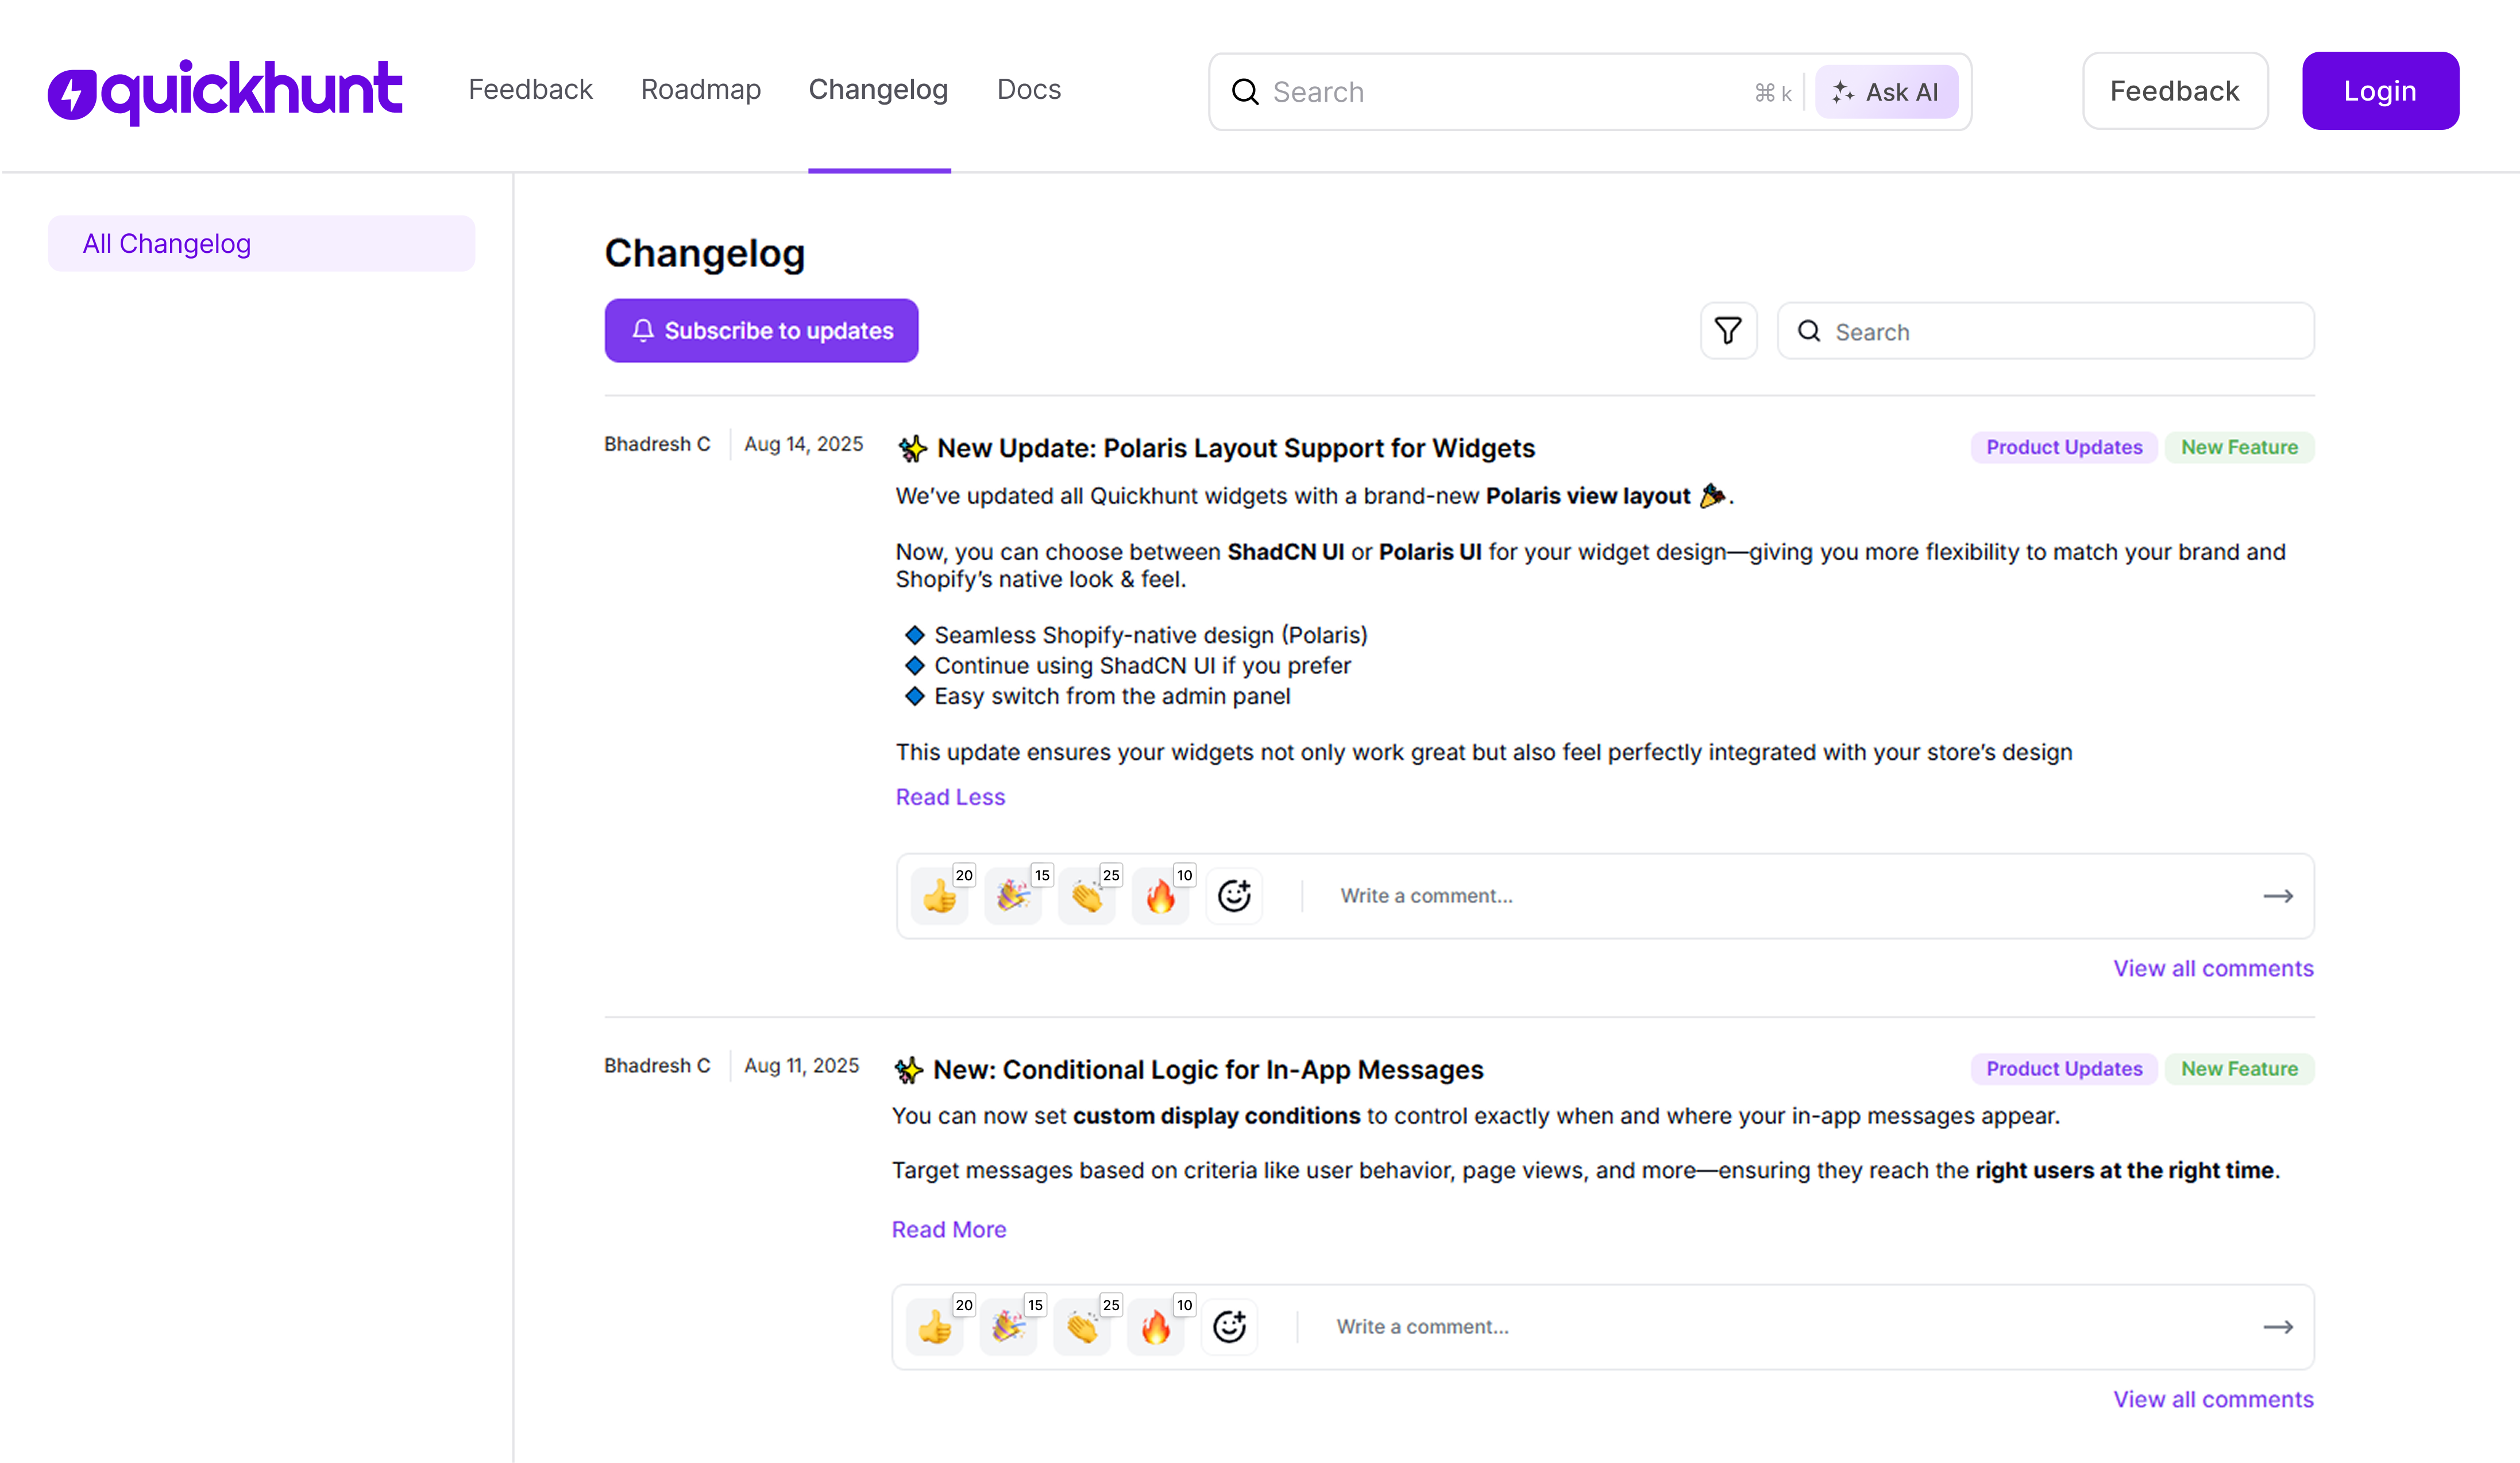
Task: Open the Roadmap nav tab
Action: click(701, 90)
